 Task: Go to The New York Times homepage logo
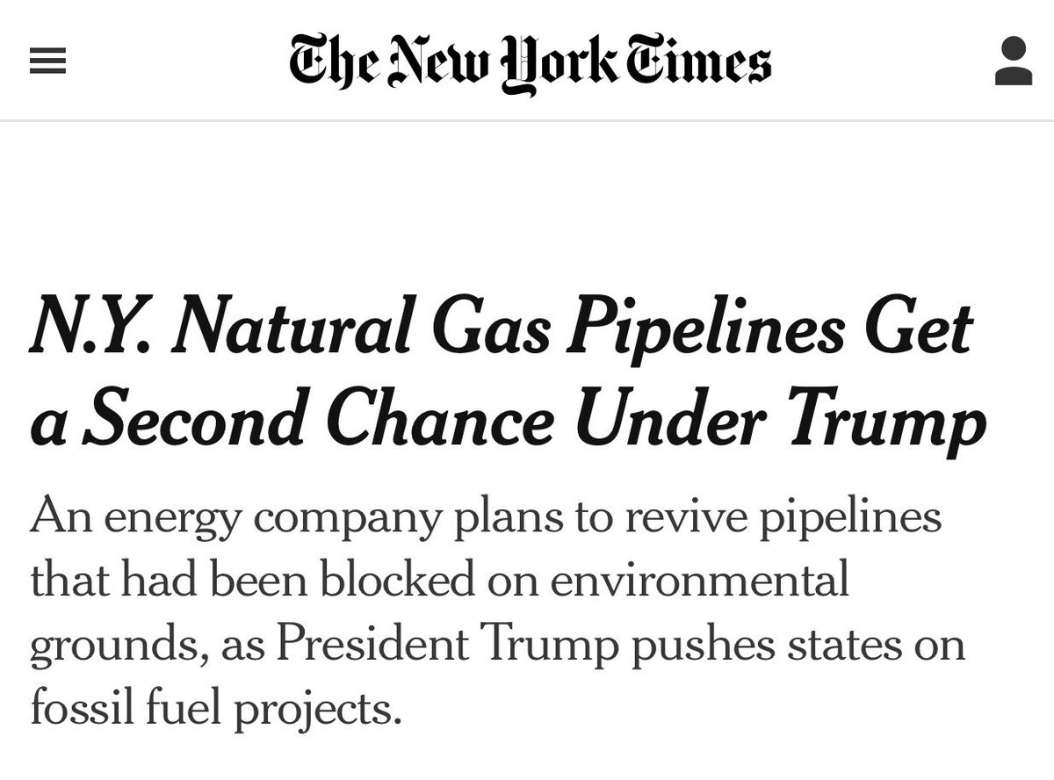(x=531, y=61)
